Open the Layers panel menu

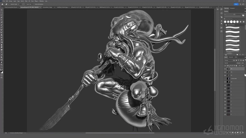(x=245, y=57)
